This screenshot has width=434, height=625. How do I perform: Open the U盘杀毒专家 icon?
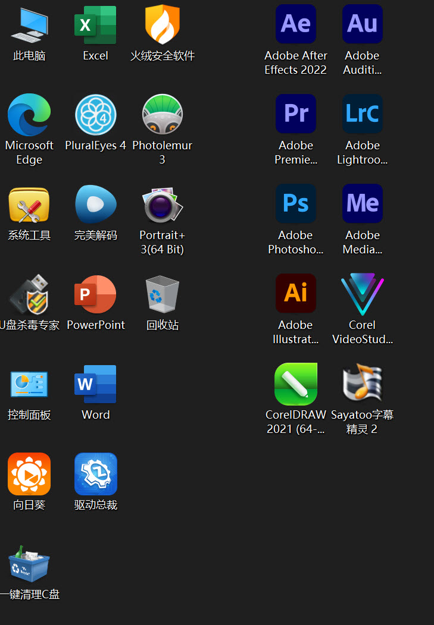click(29, 294)
